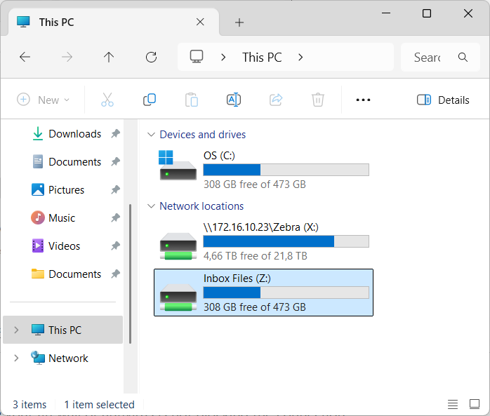This screenshot has height=416, width=490.
Task: Click the Search box
Action: point(440,58)
